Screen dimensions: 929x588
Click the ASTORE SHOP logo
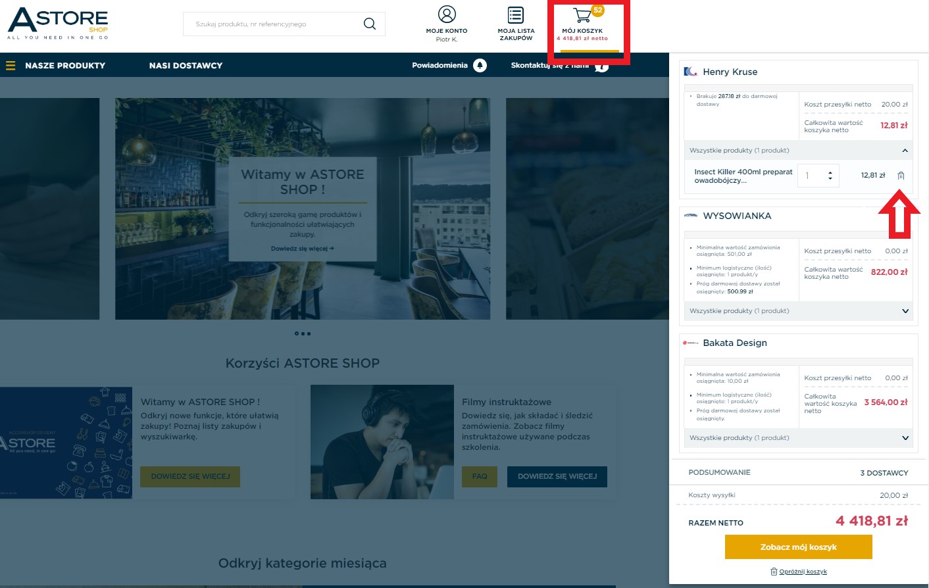point(58,24)
